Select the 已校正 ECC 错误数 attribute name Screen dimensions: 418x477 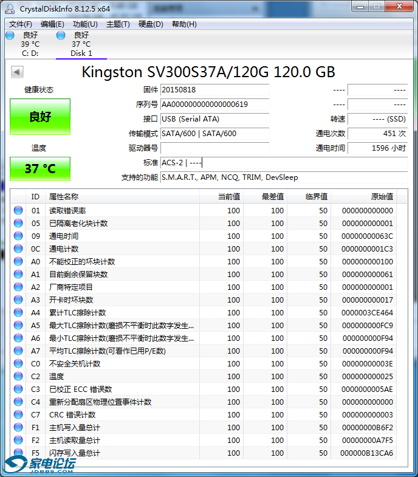coord(81,389)
